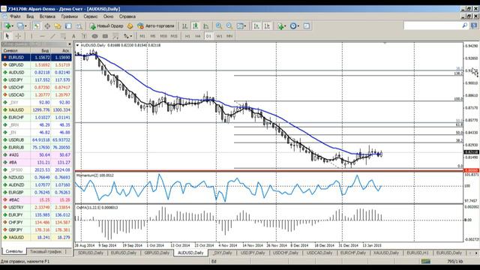Viewport: 480px width, 270px height.
Task: Select the equidistant channel tool
Action: tap(63, 36)
